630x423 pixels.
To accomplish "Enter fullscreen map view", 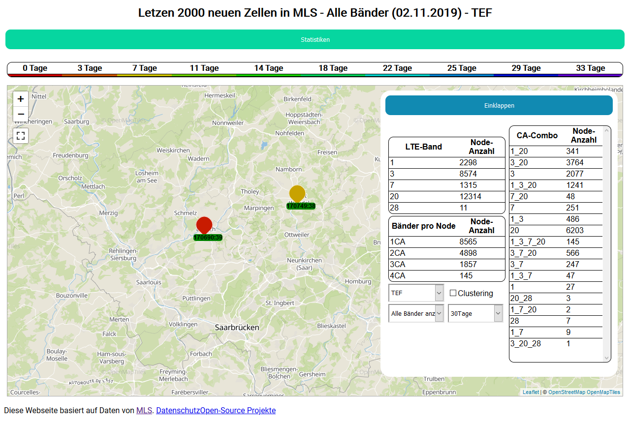I will (21, 136).
